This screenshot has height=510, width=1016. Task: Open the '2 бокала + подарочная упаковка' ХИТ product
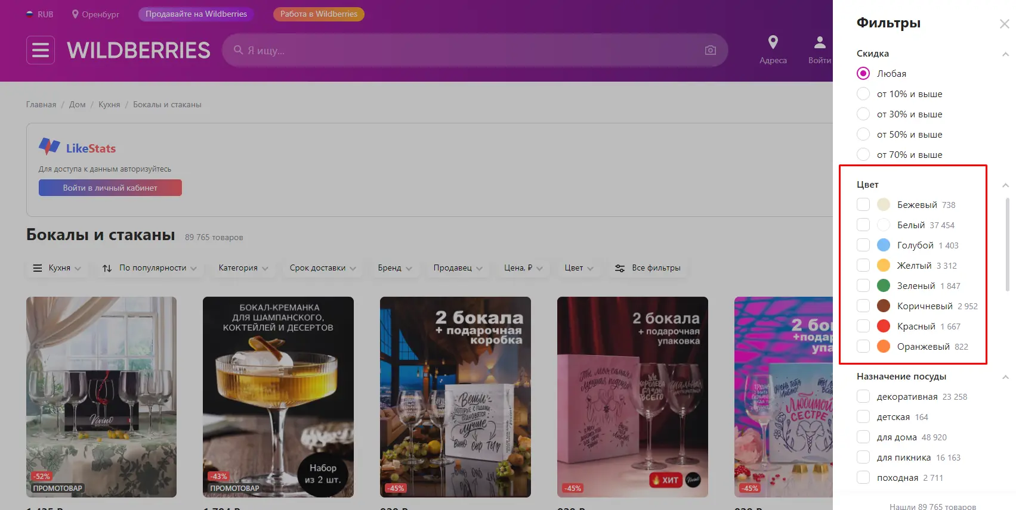[x=632, y=397]
